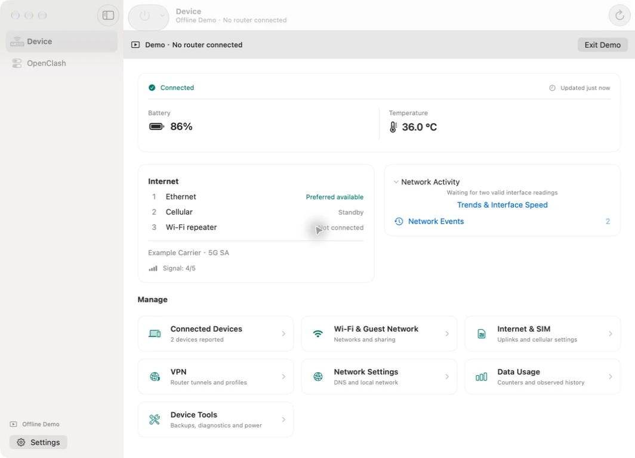Image resolution: width=635 pixels, height=458 pixels.
Task: Open Trends & Interface Speed link
Action: click(502, 205)
